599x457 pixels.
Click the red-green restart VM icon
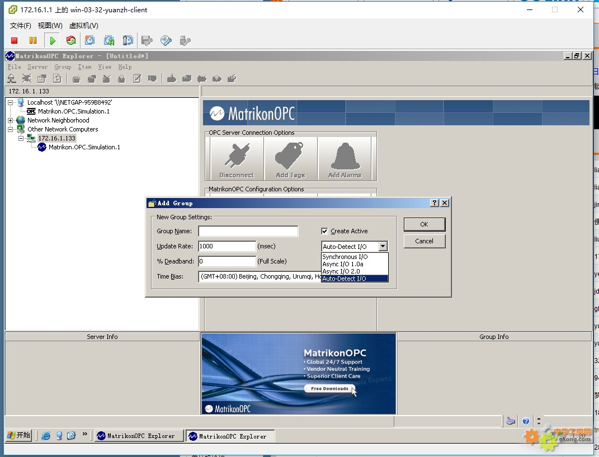coord(70,40)
